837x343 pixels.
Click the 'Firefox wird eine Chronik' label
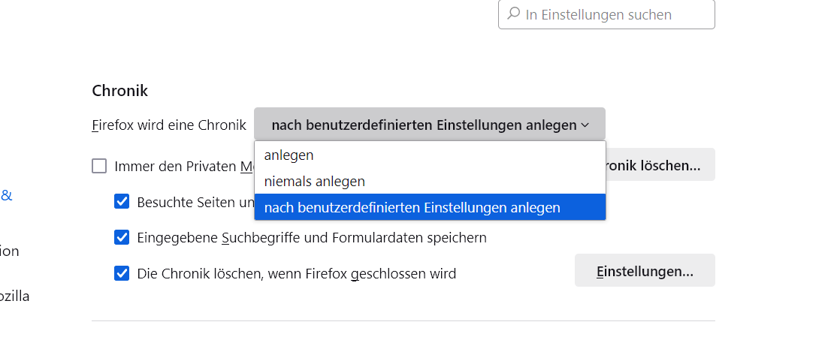169,125
